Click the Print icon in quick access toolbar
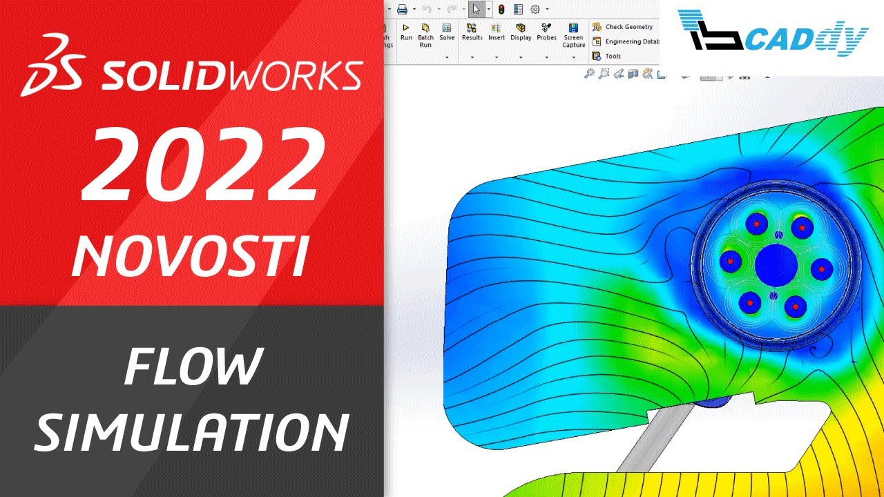The height and width of the screenshot is (497, 884). pos(403,9)
